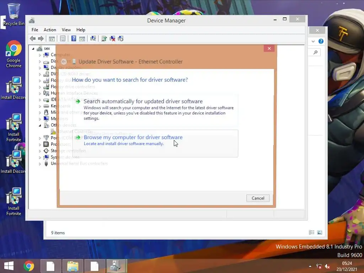364x273 pixels.
Task: Click the green arrow beside Search automatically
Action: [x=78, y=101]
